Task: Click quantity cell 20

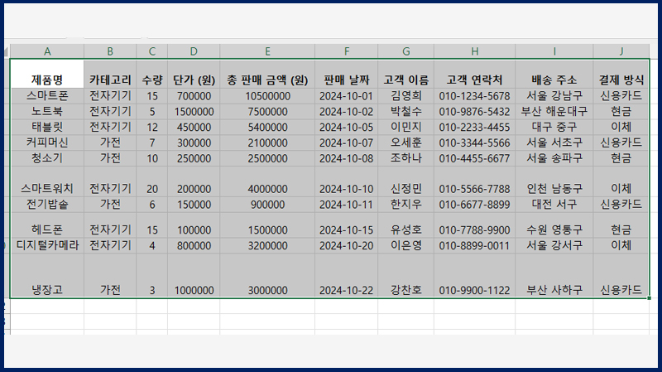Action: coord(151,181)
